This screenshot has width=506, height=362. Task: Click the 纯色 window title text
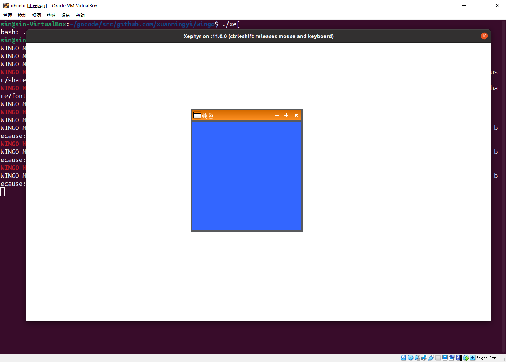coord(208,115)
